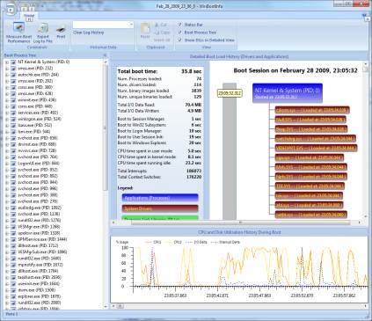This screenshot has width=372, height=321.
Task: Switch to the Home ribbon tab
Action: 29,16
